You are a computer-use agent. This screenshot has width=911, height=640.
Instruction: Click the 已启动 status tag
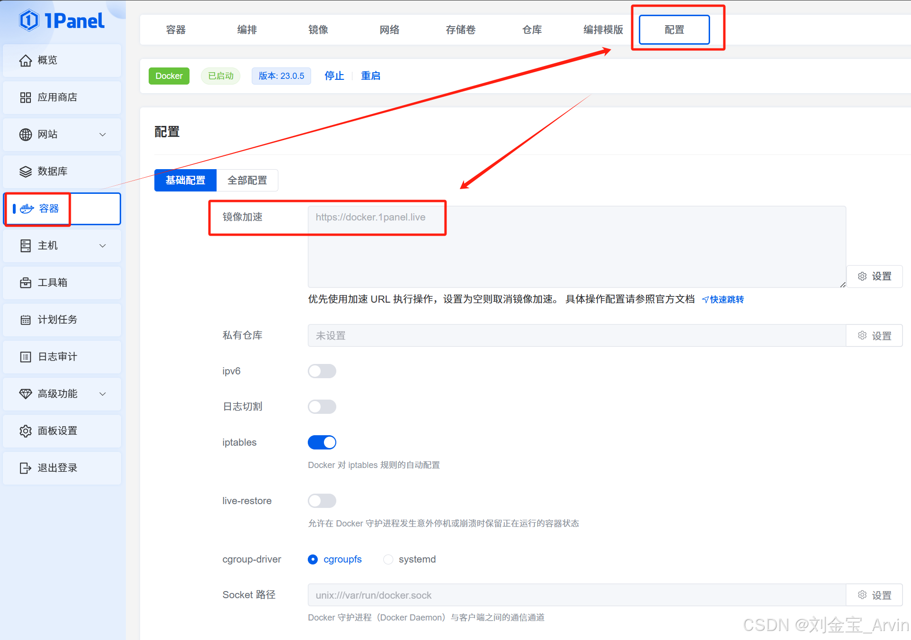click(x=220, y=76)
